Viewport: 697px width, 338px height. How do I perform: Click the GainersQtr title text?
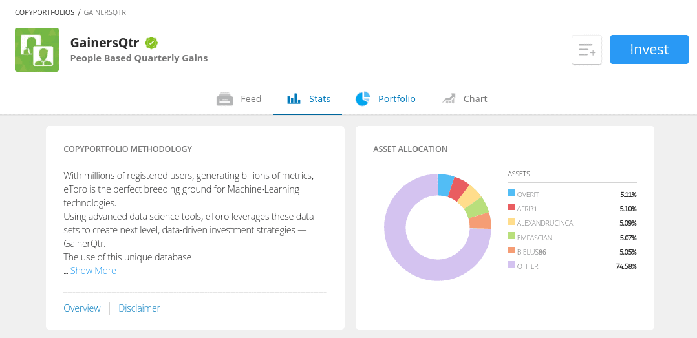(105, 43)
